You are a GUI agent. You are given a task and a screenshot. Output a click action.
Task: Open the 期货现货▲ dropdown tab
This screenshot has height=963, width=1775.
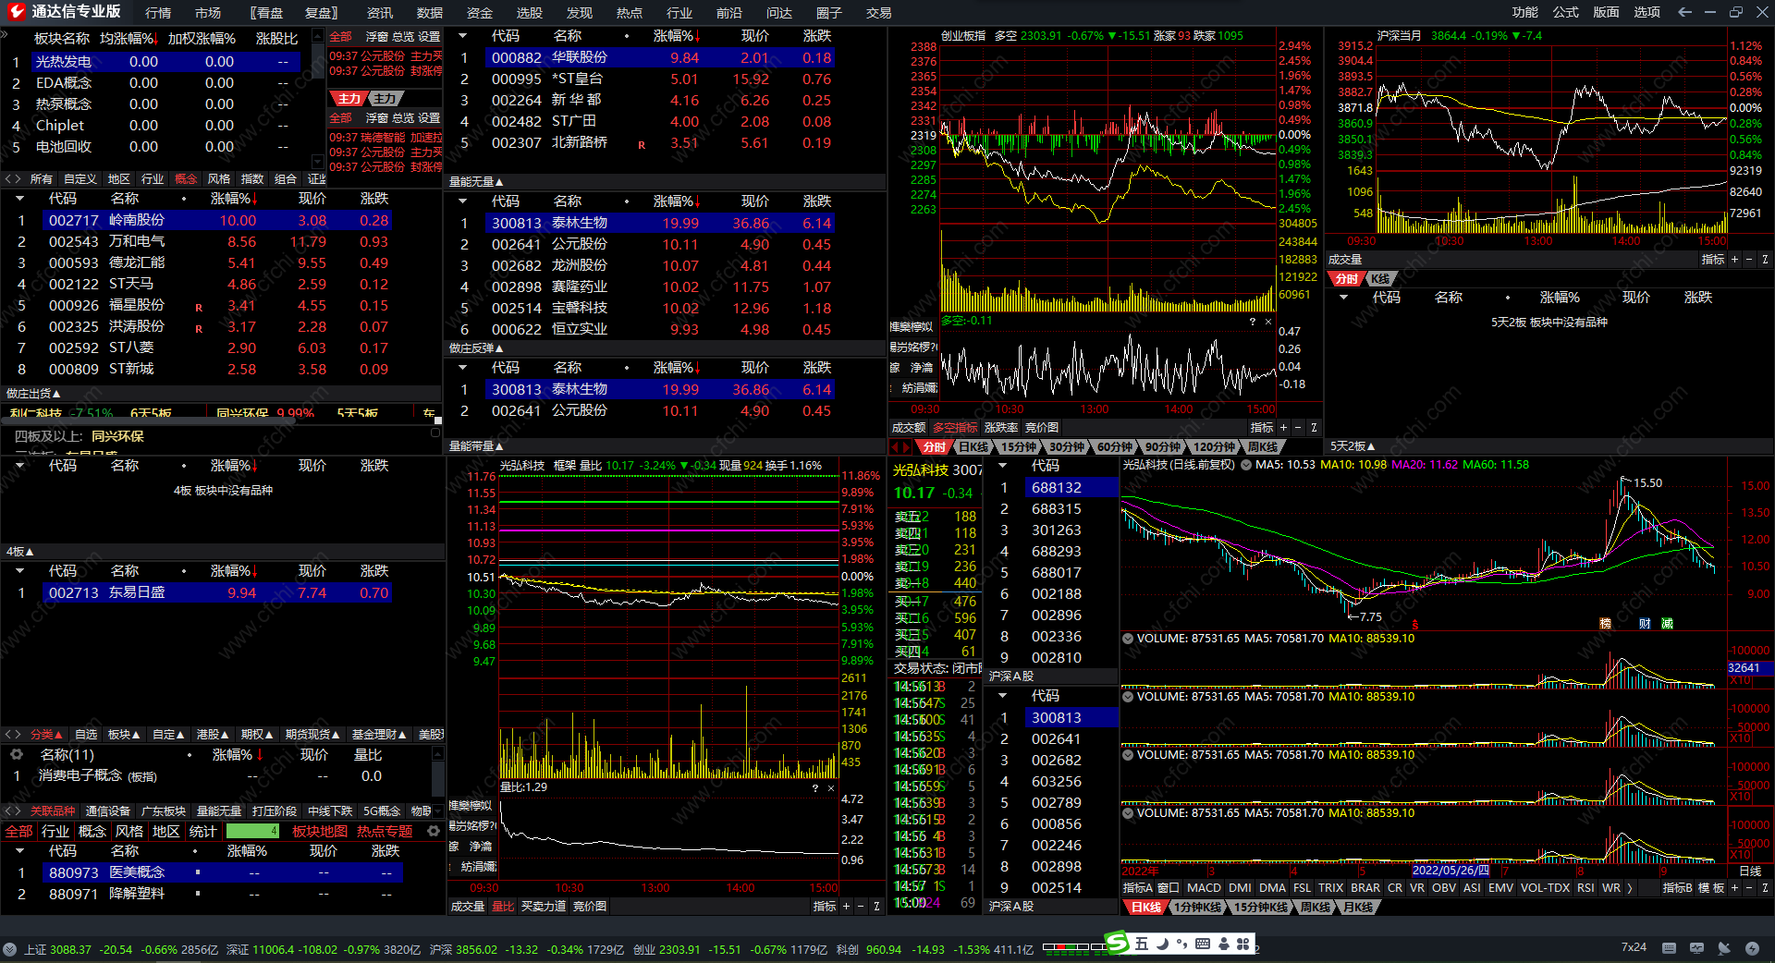[312, 735]
